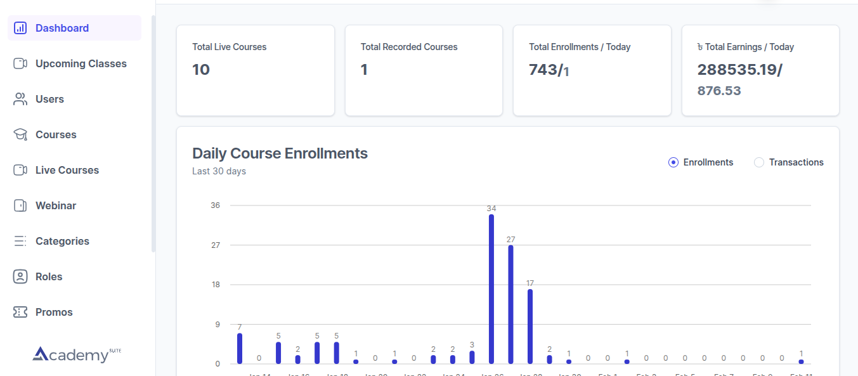Click the sidebar vertical scrollbar

point(153,133)
